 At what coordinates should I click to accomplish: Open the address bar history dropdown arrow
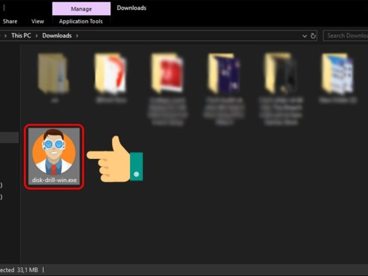point(304,35)
